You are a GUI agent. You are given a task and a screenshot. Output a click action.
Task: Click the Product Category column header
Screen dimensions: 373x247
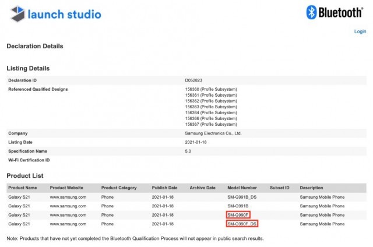(x=119, y=188)
